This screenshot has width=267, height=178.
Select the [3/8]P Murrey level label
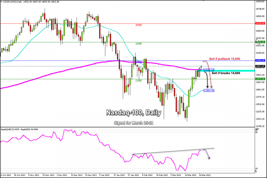(x=139, y=81)
